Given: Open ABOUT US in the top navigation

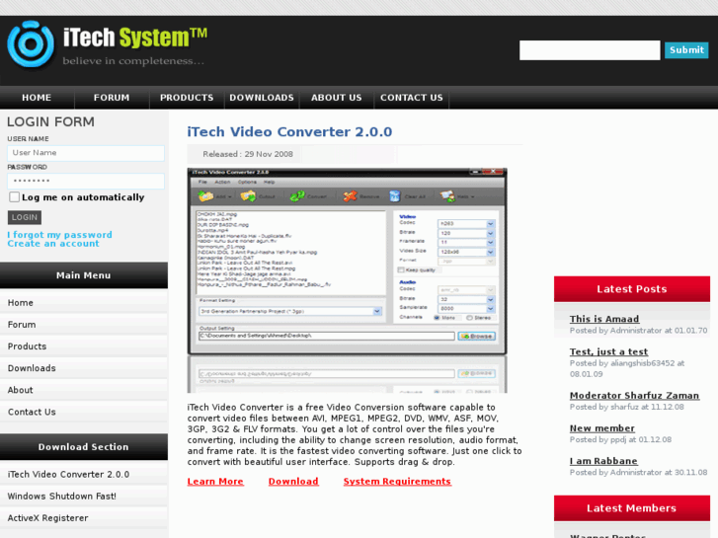Looking at the screenshot, I should [337, 98].
